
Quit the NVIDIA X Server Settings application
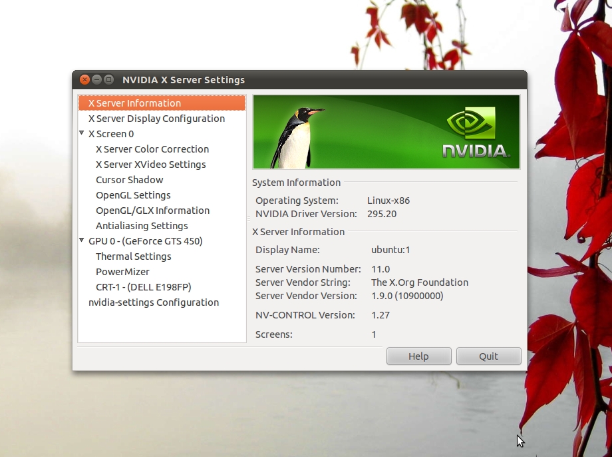tap(488, 356)
